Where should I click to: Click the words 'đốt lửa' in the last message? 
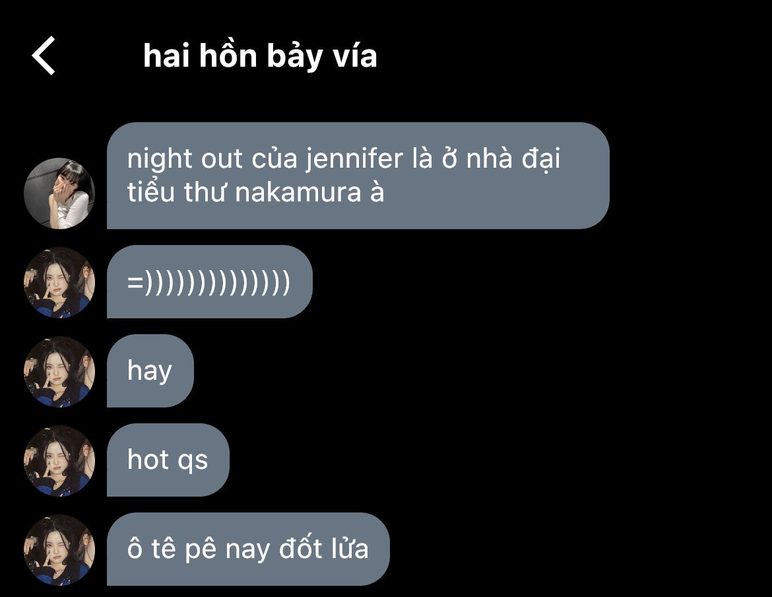(323, 549)
